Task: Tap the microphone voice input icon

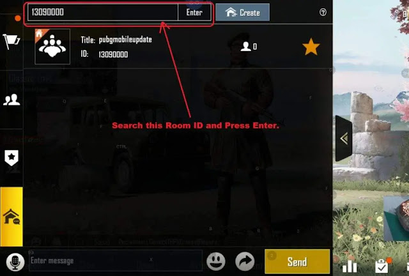Action: 15,262
